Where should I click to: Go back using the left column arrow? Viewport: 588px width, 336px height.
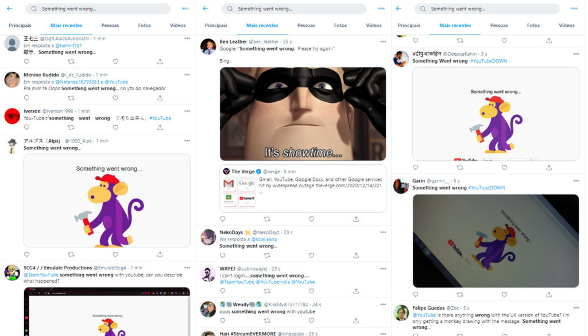point(10,9)
